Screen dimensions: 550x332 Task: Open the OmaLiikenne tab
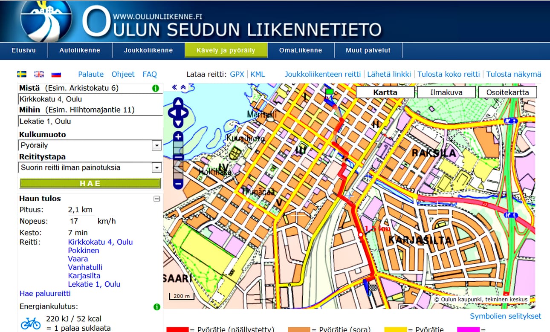[301, 50]
